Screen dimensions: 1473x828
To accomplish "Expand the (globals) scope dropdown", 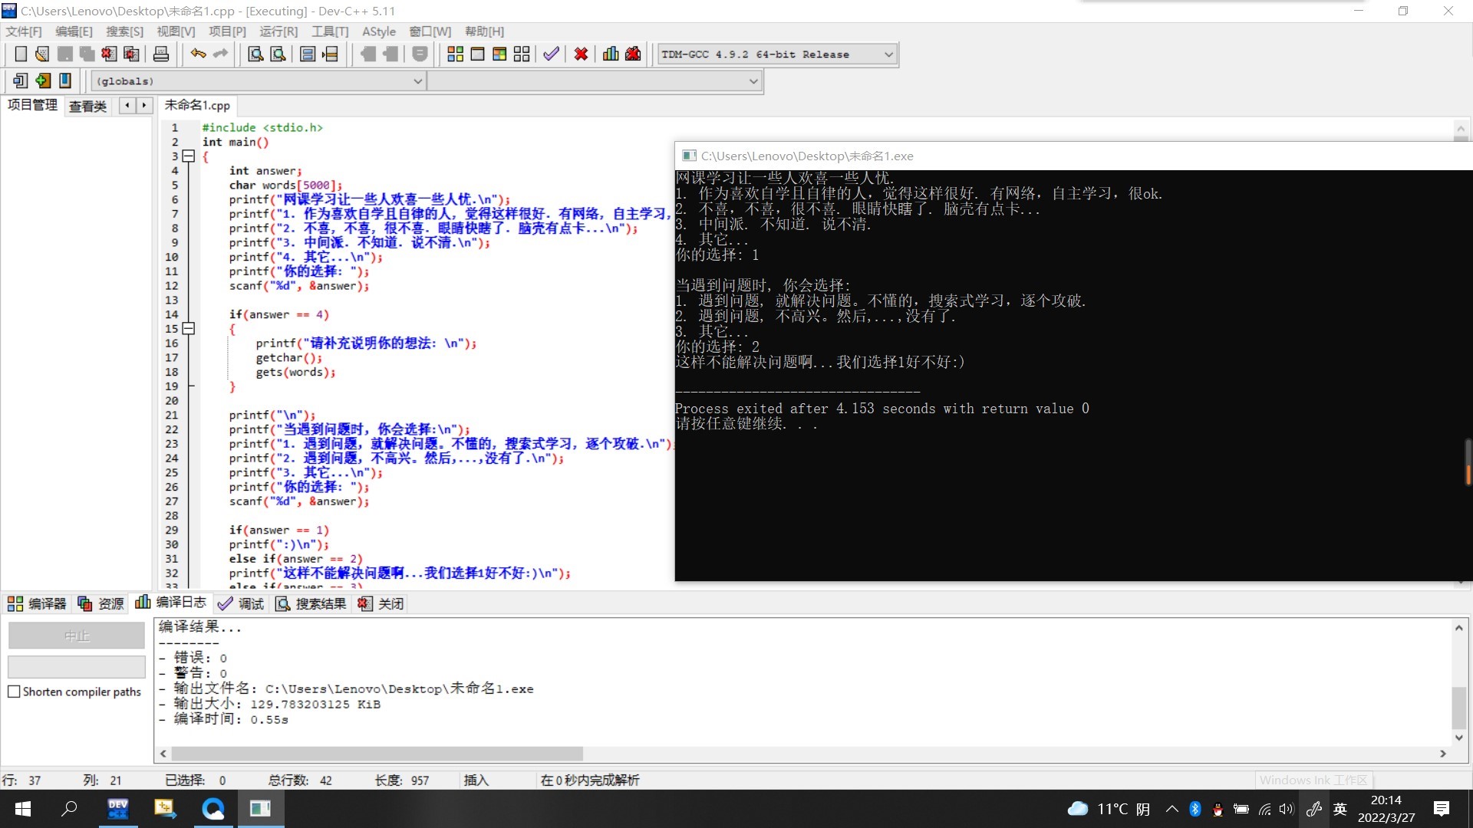I will [x=417, y=81].
